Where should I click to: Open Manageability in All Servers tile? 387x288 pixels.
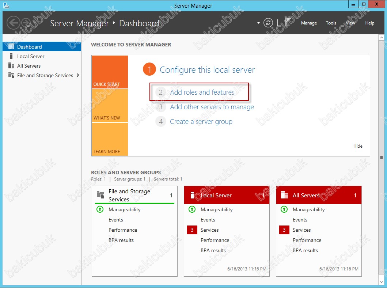(x=308, y=209)
